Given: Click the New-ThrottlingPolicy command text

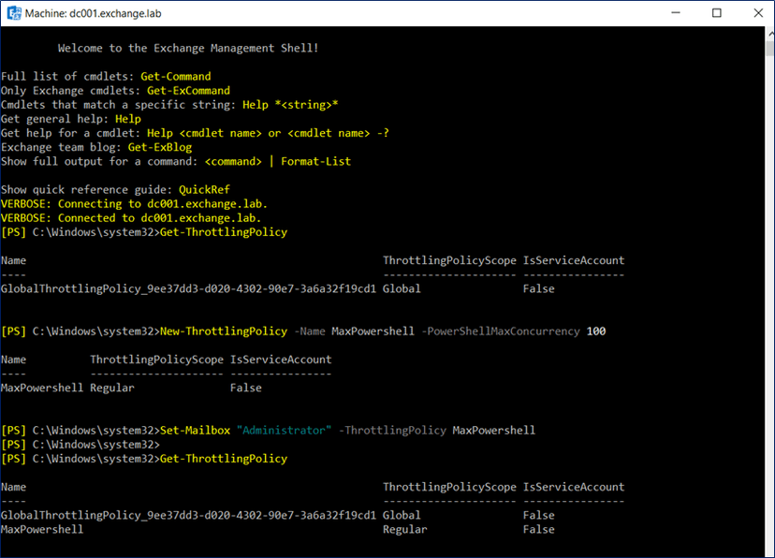Looking at the screenshot, I should coord(223,331).
